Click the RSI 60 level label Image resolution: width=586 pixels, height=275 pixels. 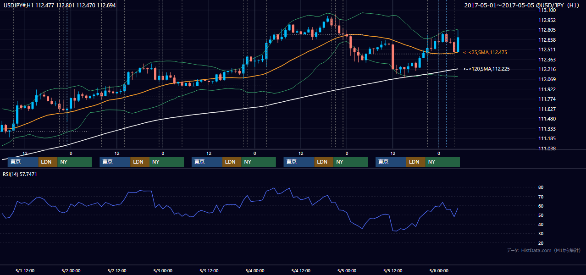pos(541,206)
